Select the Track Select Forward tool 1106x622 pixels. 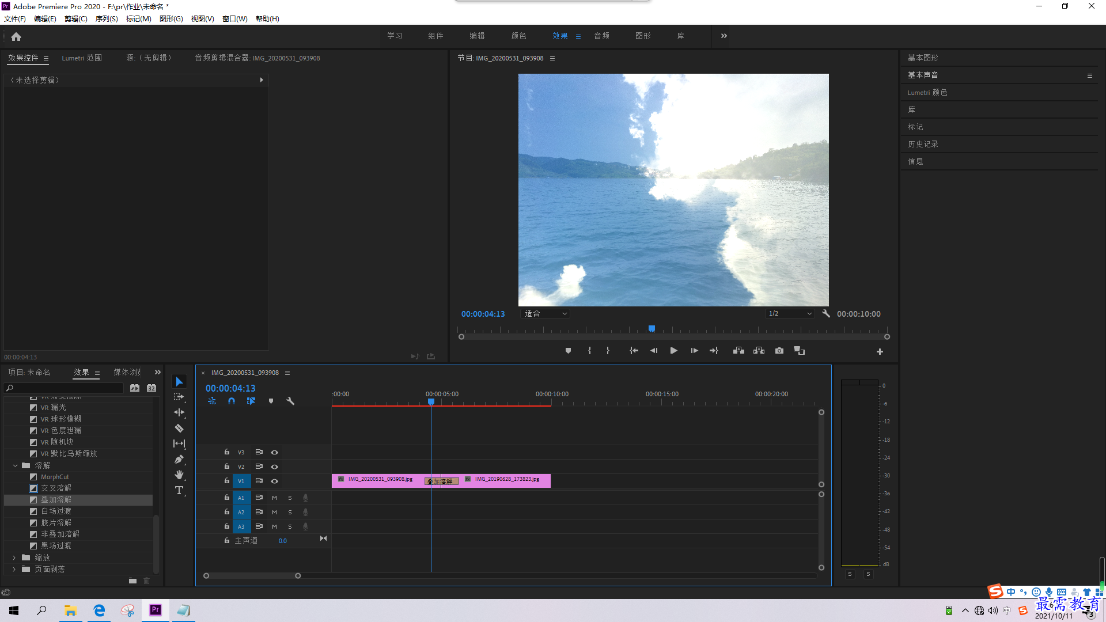(x=179, y=397)
